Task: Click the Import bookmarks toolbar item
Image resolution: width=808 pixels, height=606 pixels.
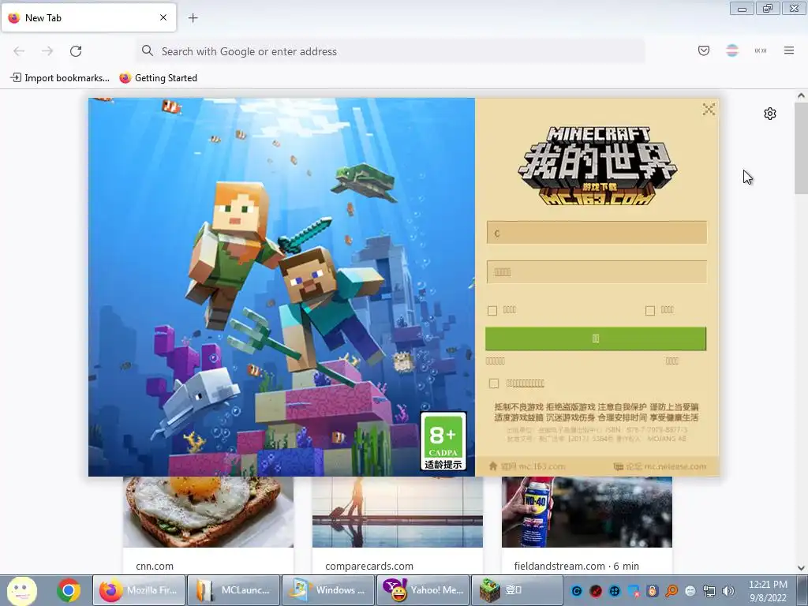Action: (60, 78)
